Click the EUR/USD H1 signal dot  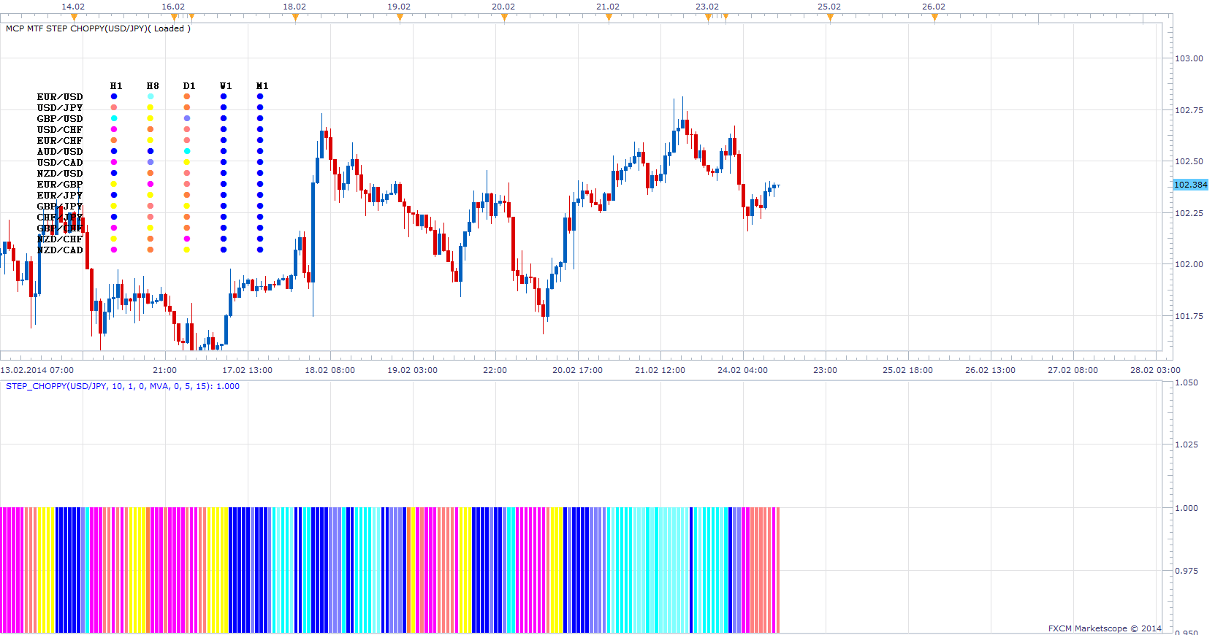(114, 96)
